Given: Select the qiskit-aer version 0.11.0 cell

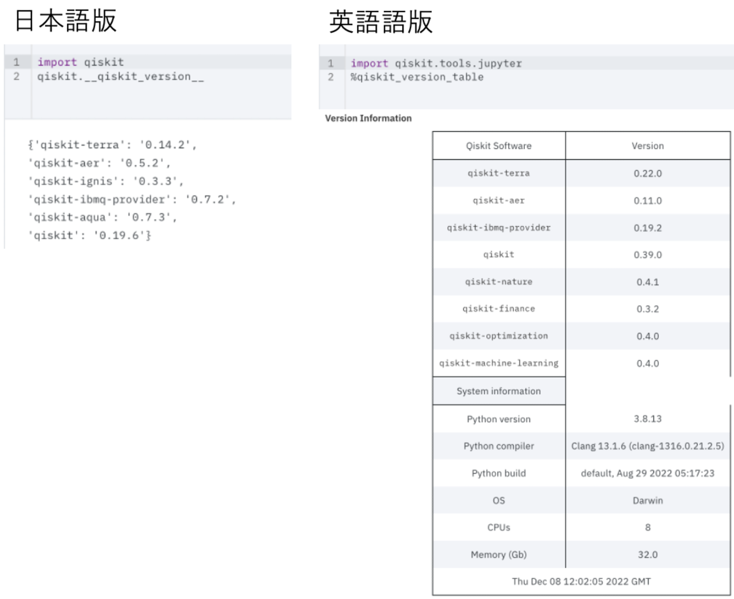Looking at the screenshot, I should click(648, 200).
